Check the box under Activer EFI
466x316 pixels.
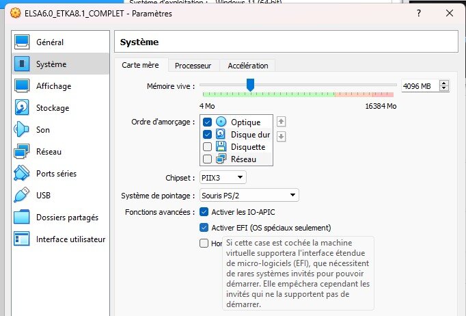coord(204,243)
